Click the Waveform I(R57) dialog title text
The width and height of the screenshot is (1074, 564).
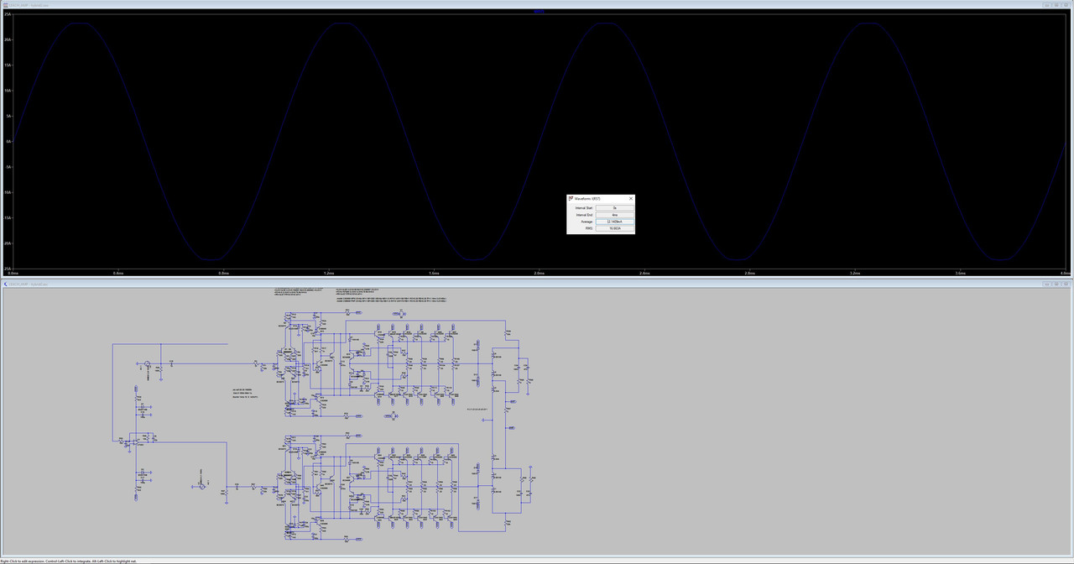(x=588, y=198)
